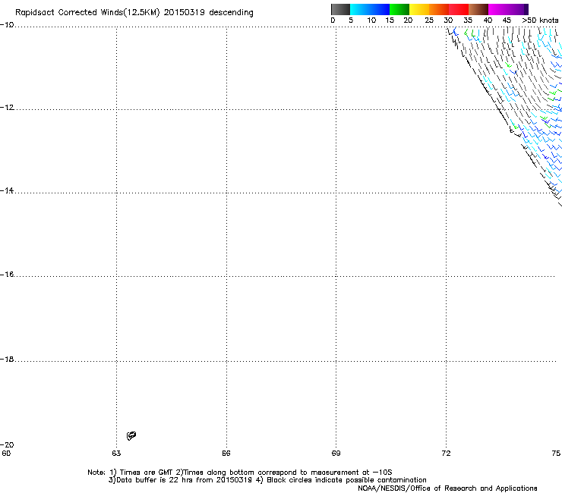Click the longitude label '66'
Viewport: 562px width, 493px height.
(226, 454)
